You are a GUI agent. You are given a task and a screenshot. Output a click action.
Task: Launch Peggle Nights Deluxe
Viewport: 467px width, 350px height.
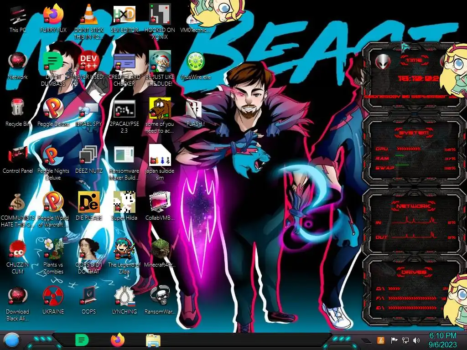(x=53, y=163)
